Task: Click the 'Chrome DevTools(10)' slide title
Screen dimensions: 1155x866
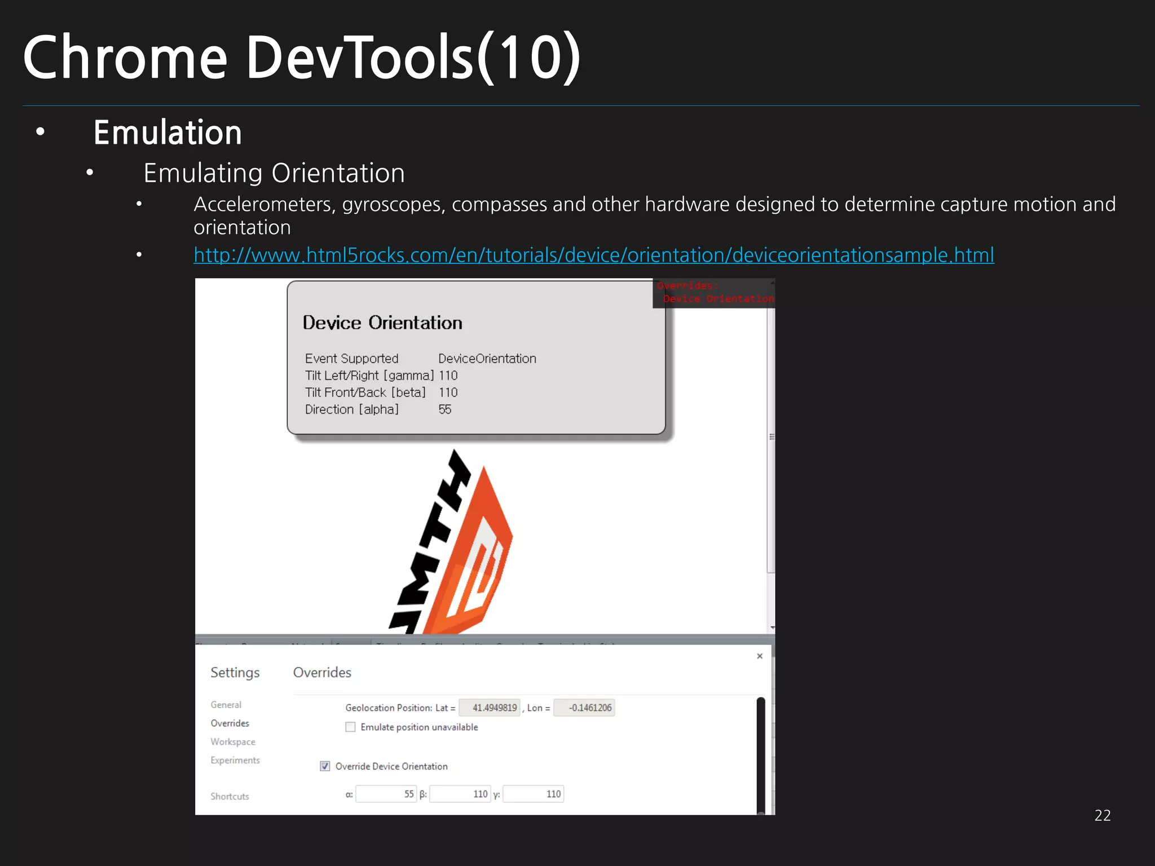Action: [x=302, y=57]
